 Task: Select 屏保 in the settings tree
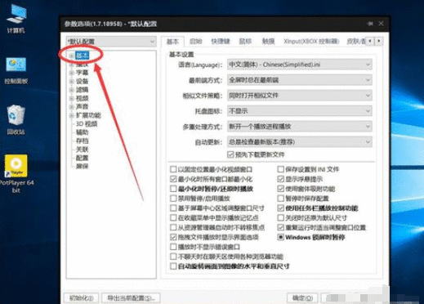(82, 166)
